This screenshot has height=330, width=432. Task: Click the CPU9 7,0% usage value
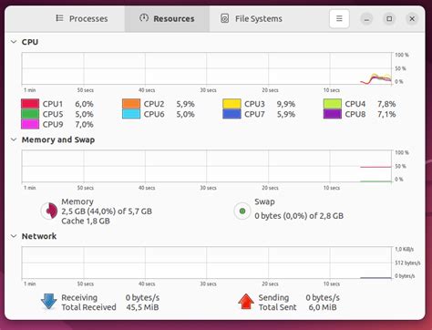(x=84, y=125)
